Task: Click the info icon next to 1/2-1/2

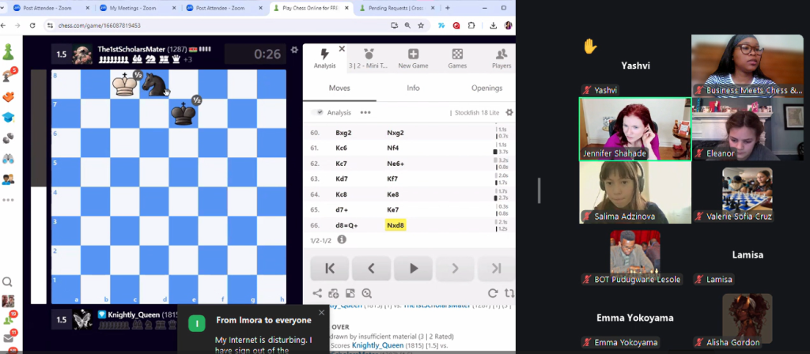Action: coord(342,239)
